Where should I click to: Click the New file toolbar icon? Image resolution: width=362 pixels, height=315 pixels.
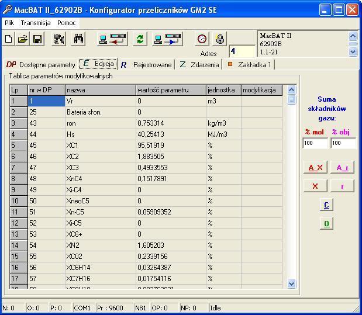9,39
